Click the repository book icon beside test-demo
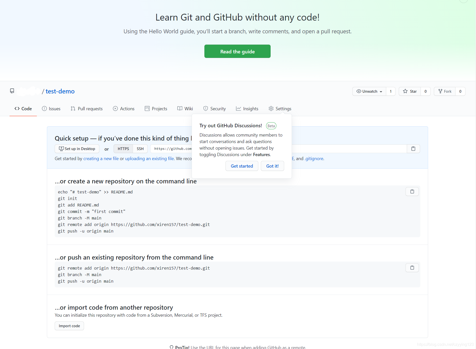476x349 pixels. [x=12, y=91]
